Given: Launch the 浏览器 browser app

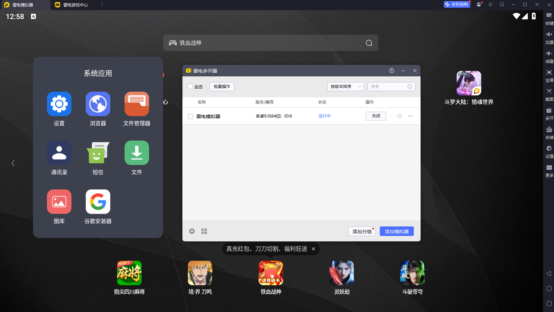Looking at the screenshot, I should point(98,104).
